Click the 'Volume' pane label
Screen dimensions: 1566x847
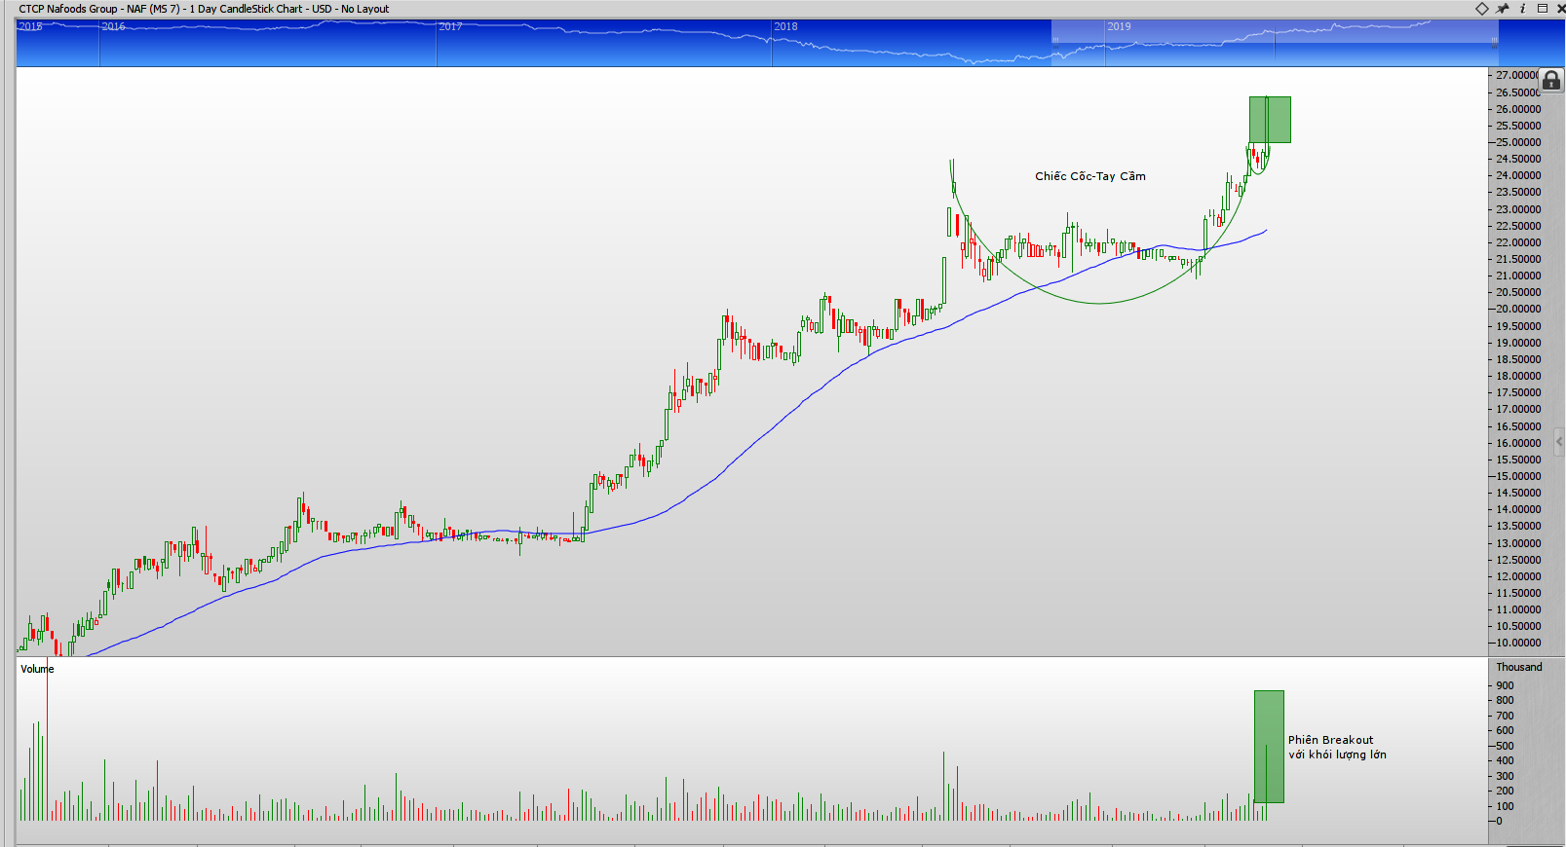point(37,669)
